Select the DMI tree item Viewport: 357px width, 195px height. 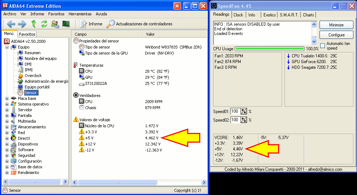click(28, 64)
